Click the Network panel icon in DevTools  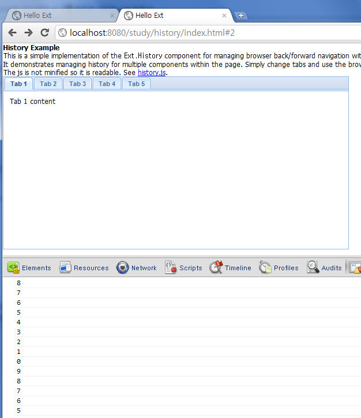[122, 267]
